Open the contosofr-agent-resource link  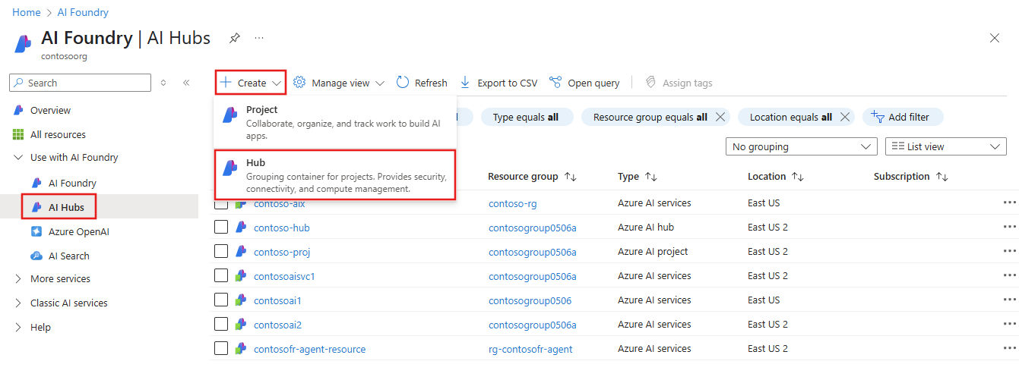309,349
